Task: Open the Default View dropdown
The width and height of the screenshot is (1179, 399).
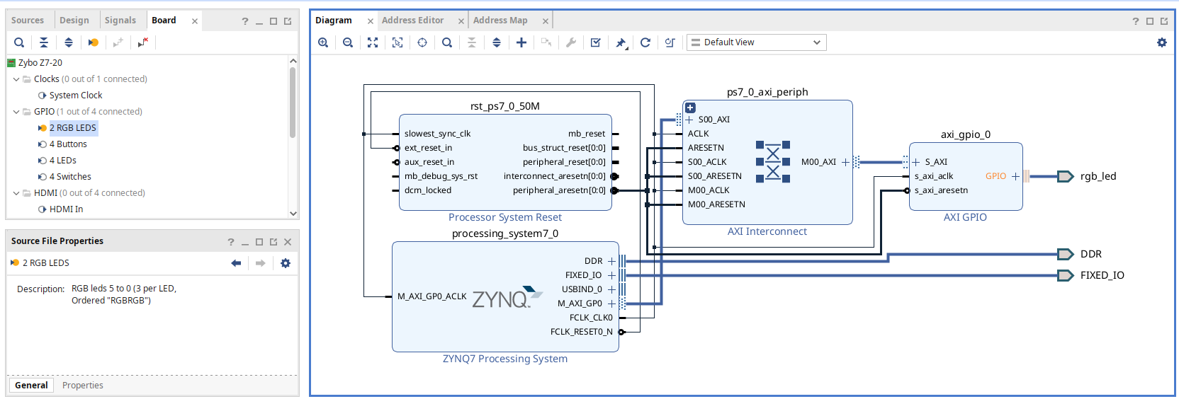Action: pos(756,42)
